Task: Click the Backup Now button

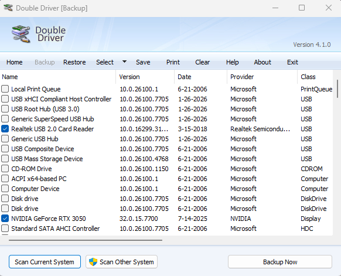Action: pyautogui.click(x=280, y=262)
